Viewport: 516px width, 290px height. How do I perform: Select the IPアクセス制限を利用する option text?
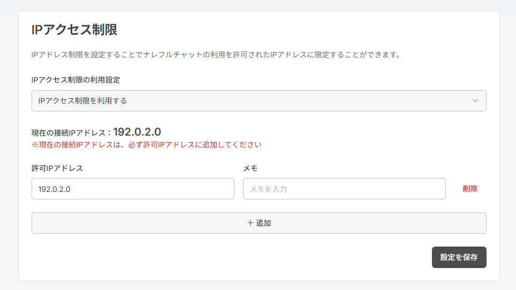[x=82, y=101]
